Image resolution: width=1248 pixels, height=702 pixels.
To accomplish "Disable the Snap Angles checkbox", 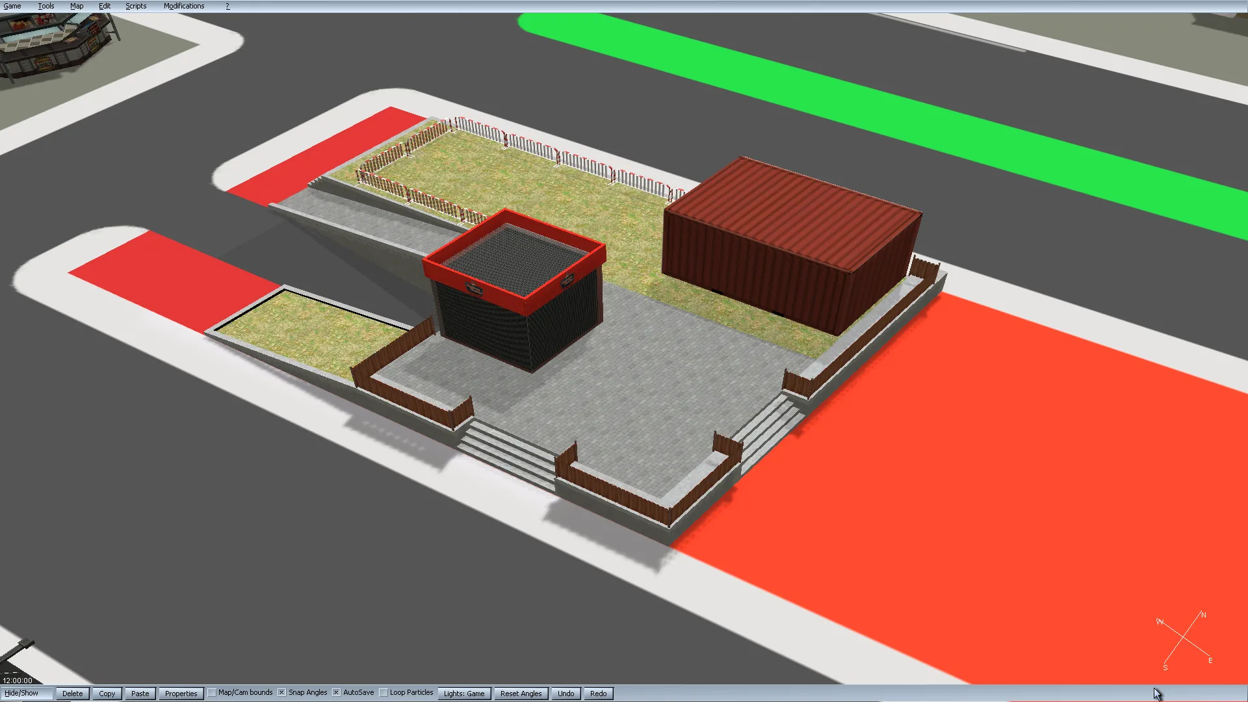I will [281, 693].
